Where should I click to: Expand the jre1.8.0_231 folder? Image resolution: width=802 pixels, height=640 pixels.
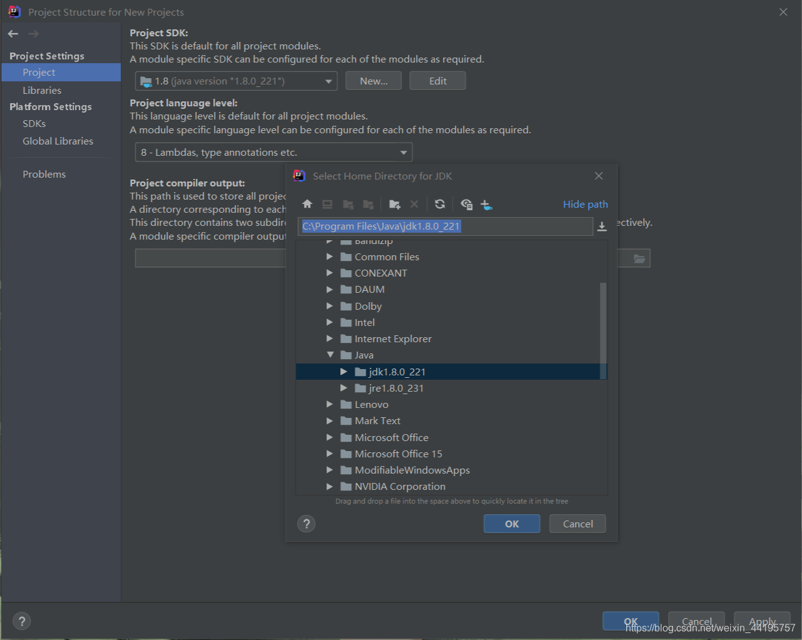[343, 388]
